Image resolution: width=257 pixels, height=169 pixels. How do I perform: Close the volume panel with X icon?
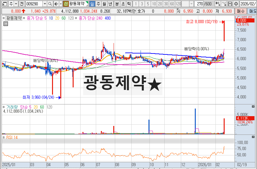(253, 107)
